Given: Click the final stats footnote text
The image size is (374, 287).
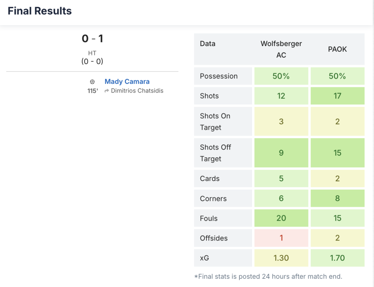Looking at the screenshot, I should click(x=268, y=277).
